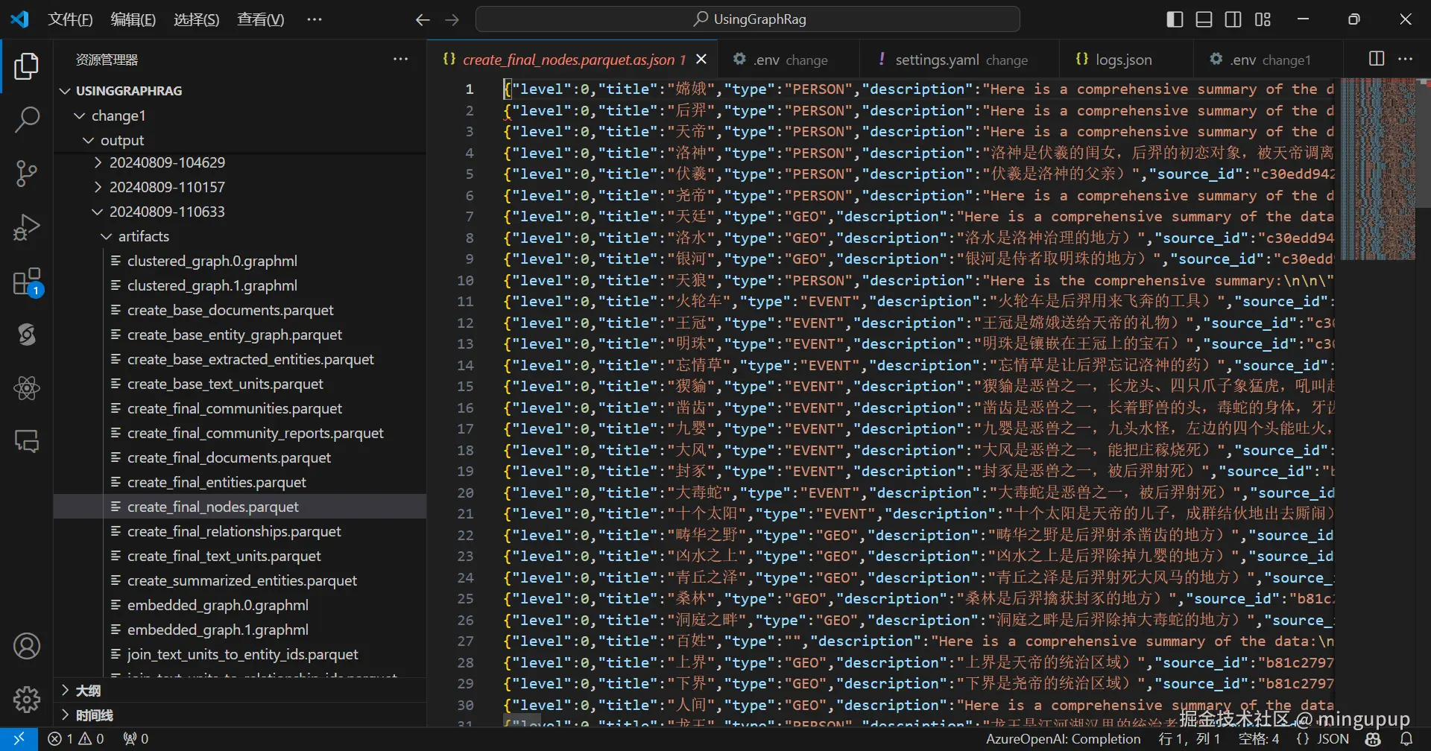Toggle the secondary side bar visibility
This screenshot has width=1431, height=751.
[x=1233, y=19]
